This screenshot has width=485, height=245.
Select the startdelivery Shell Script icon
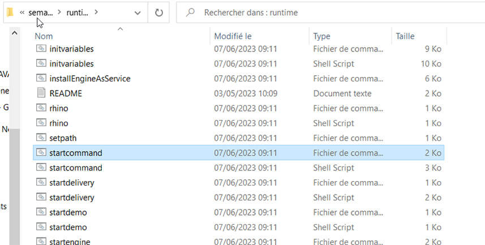pos(41,197)
